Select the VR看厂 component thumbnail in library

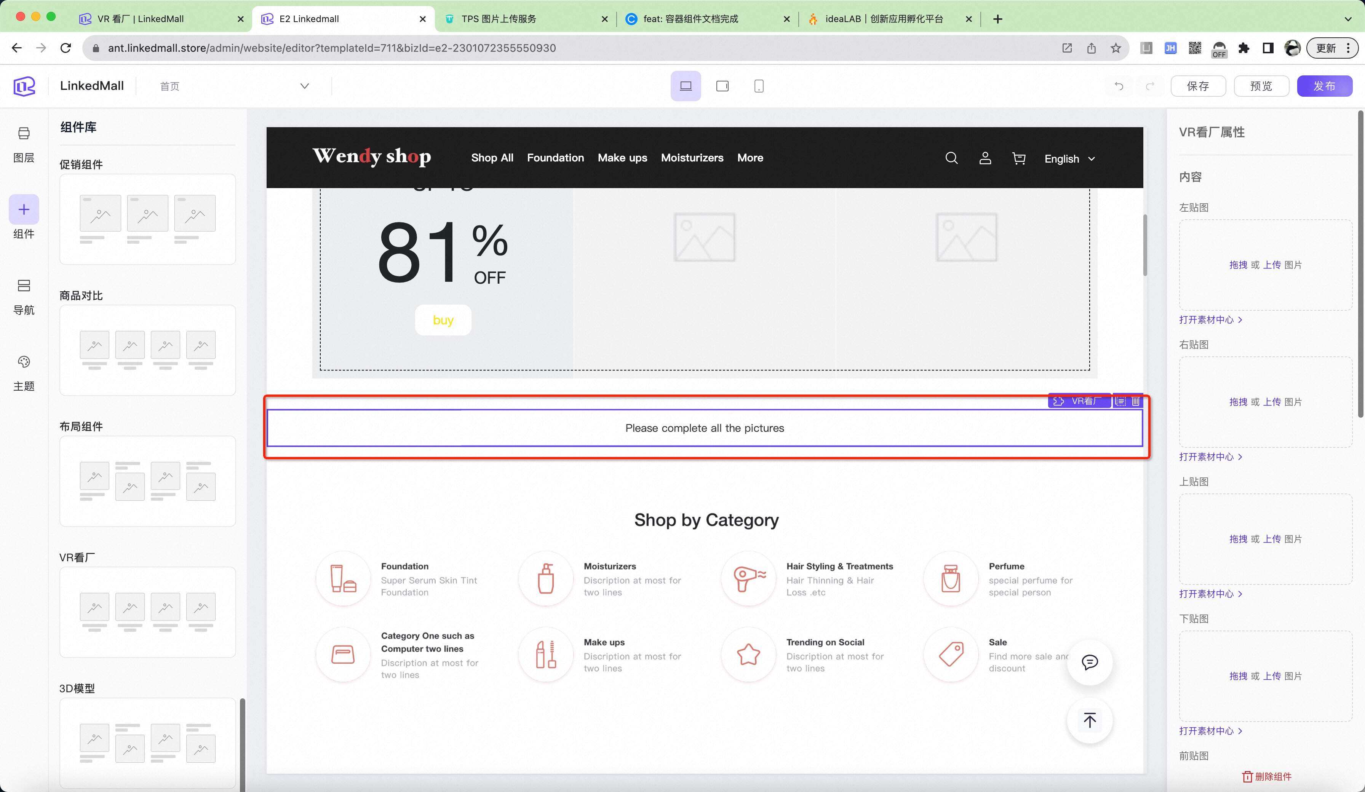coord(147,612)
